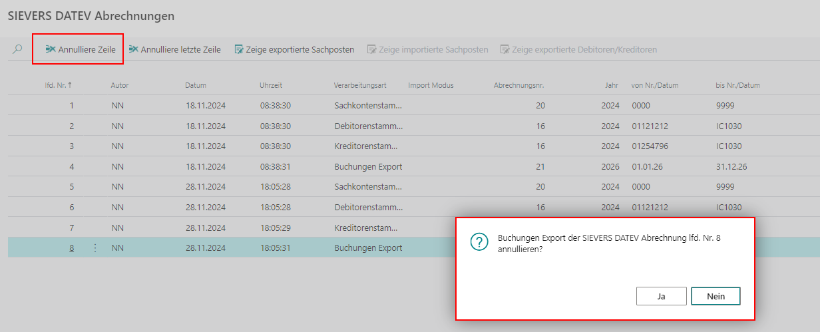
Task: Click the search magnifier icon
Action: pos(18,49)
